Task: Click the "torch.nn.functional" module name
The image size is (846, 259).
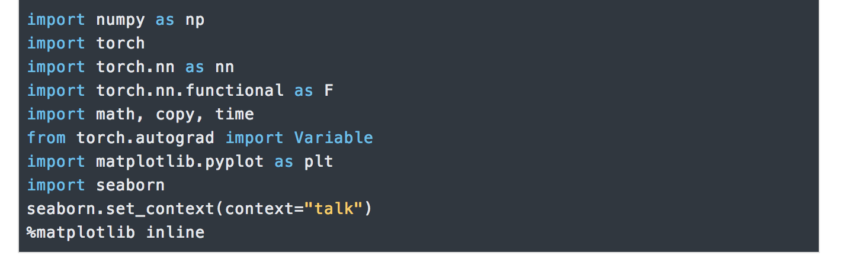Action: [190, 91]
